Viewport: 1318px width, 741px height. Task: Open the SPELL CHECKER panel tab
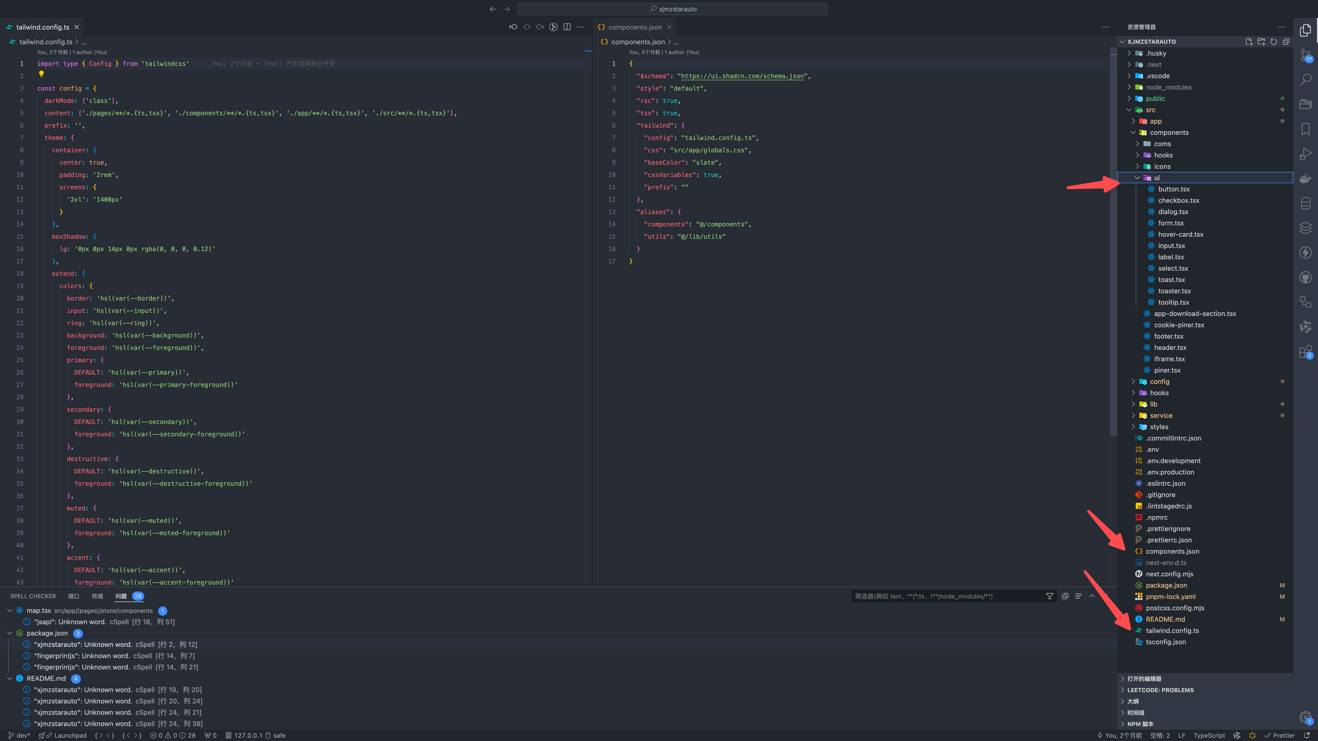pos(33,596)
